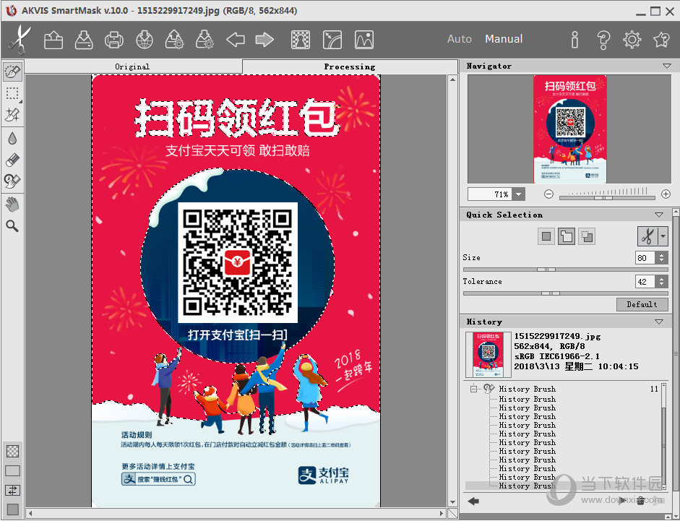This screenshot has width=680, height=521.
Task: Redo action with right arrow
Action: 264,40
